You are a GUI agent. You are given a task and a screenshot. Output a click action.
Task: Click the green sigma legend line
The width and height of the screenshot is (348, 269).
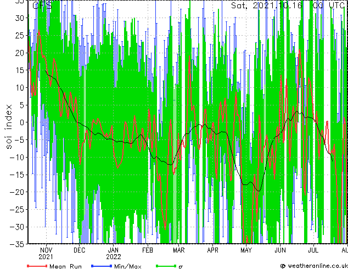coord(166,266)
